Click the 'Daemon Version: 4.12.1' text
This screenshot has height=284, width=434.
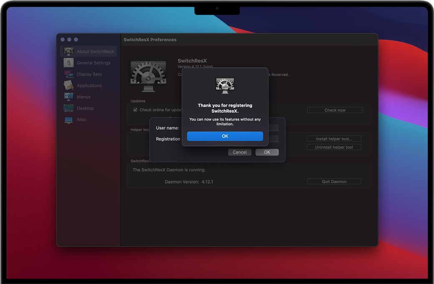click(x=189, y=182)
